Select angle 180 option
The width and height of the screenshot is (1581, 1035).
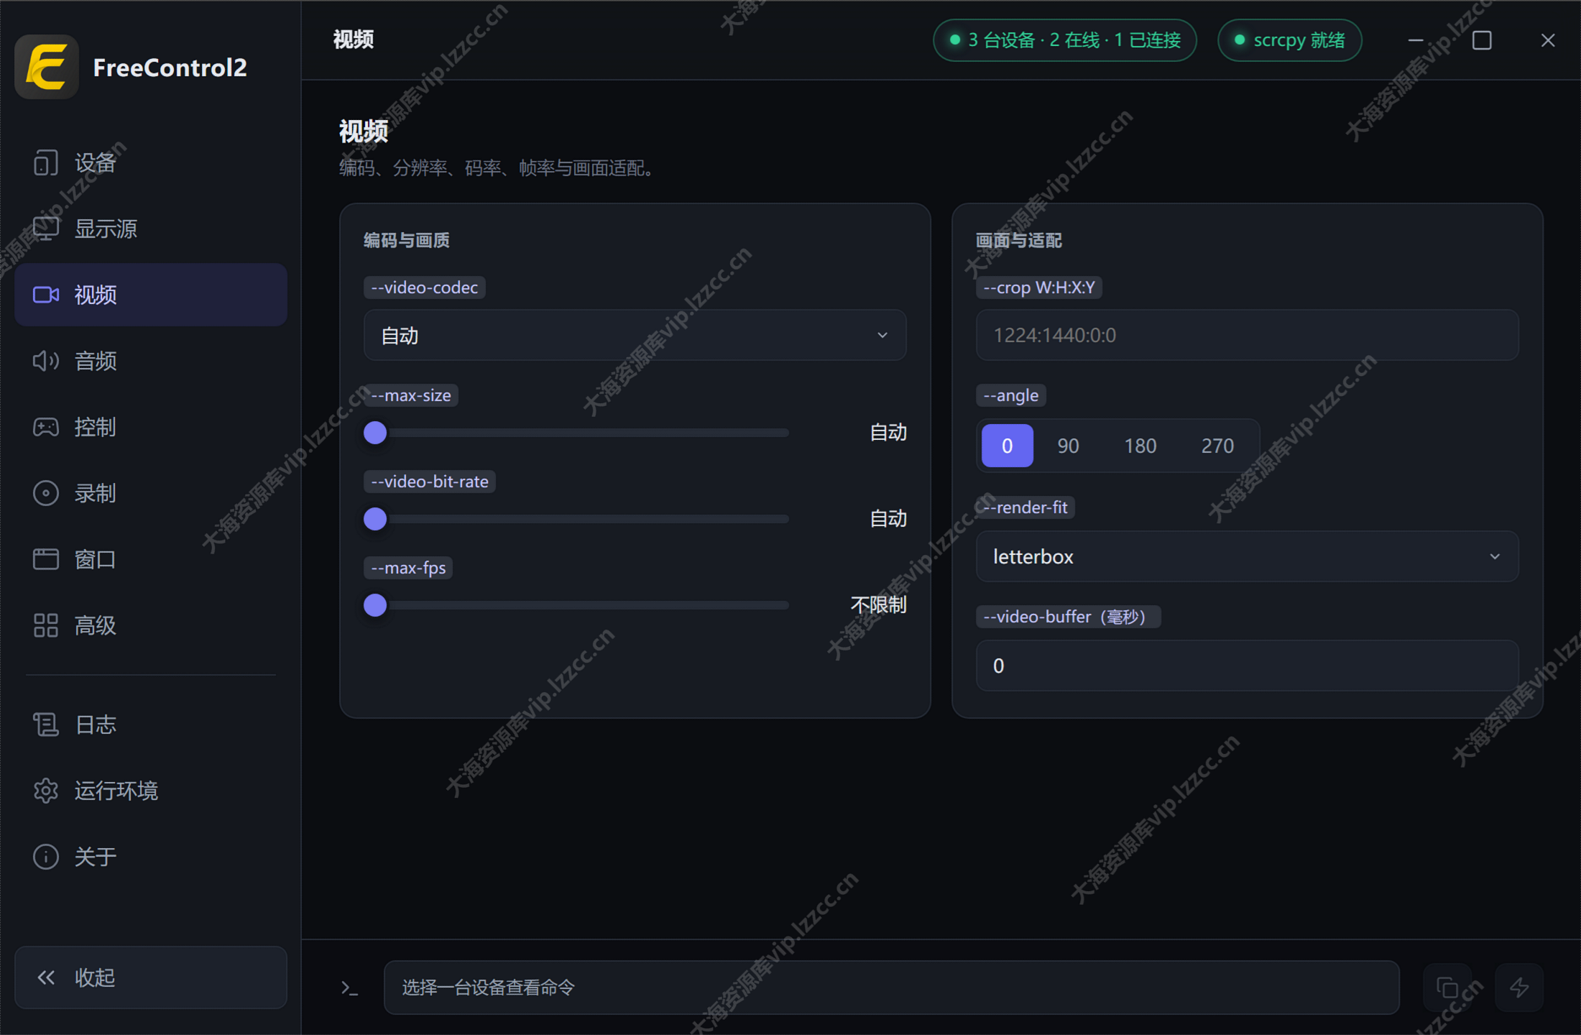pos(1140,446)
